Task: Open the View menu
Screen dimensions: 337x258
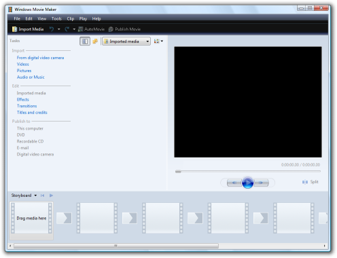Action: (x=42, y=18)
